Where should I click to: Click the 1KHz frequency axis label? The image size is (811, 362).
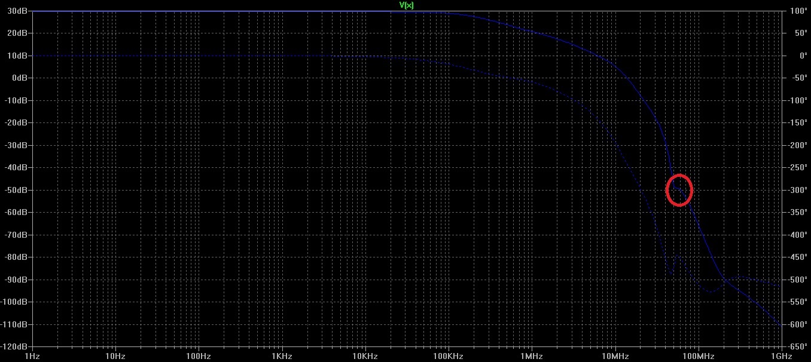point(282,356)
